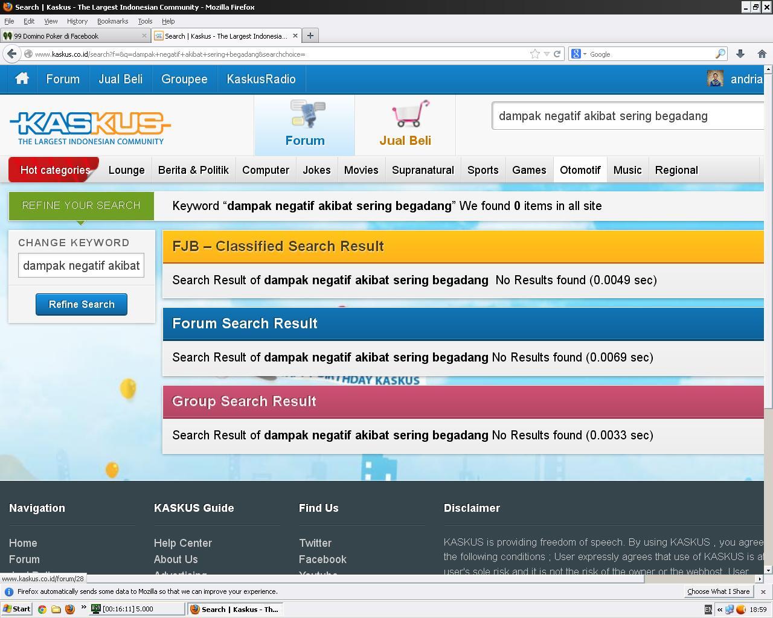Open the Edit menu

pyautogui.click(x=29, y=21)
